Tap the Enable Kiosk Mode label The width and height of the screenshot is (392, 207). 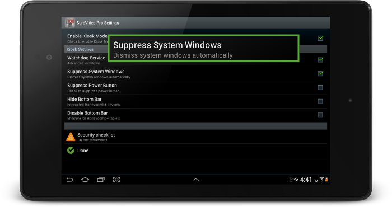point(87,36)
